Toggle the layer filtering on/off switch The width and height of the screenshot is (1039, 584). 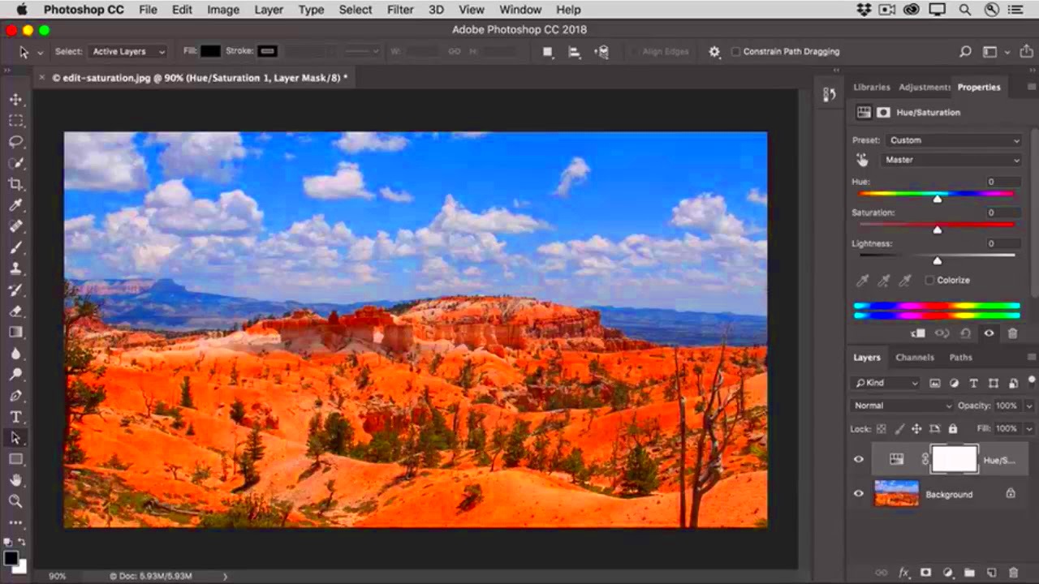pos(1032,380)
